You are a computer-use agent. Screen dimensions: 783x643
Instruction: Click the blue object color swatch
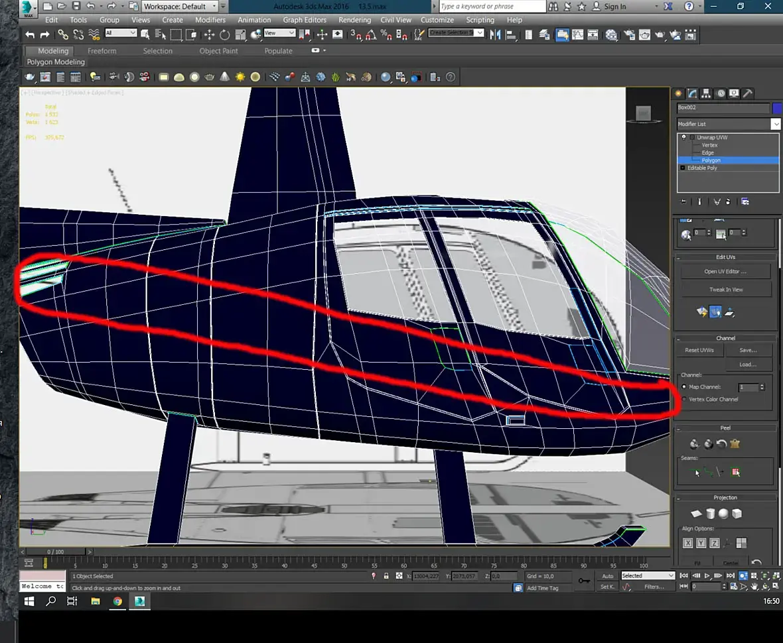(777, 108)
